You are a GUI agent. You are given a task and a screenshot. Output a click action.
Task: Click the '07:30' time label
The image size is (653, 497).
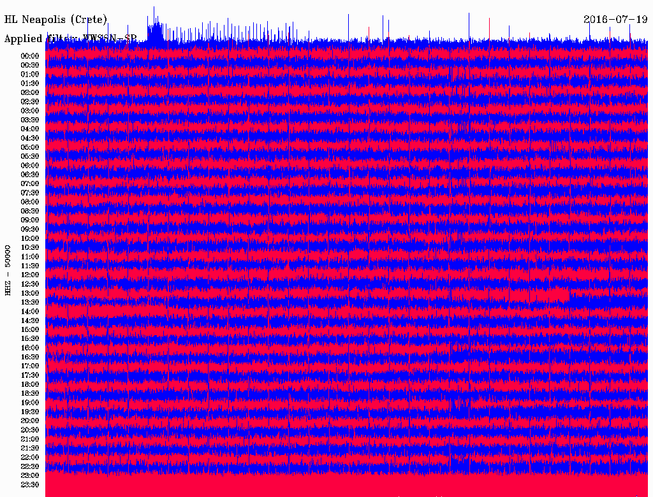[30, 192]
